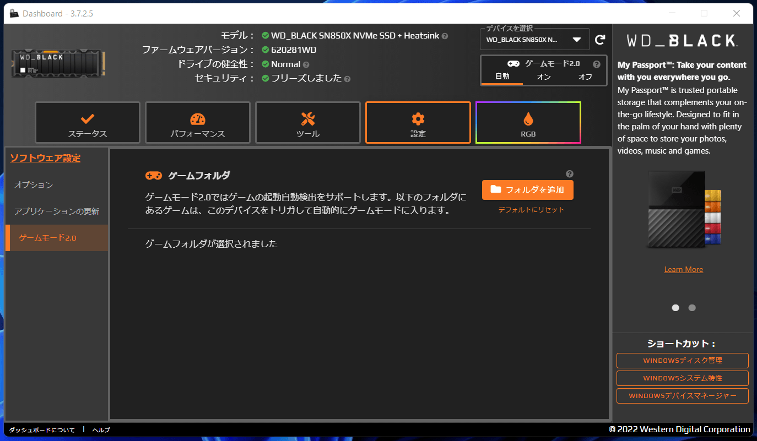Click green check icon beside Normal health
Screen dimensions: 757x441
[266, 64]
